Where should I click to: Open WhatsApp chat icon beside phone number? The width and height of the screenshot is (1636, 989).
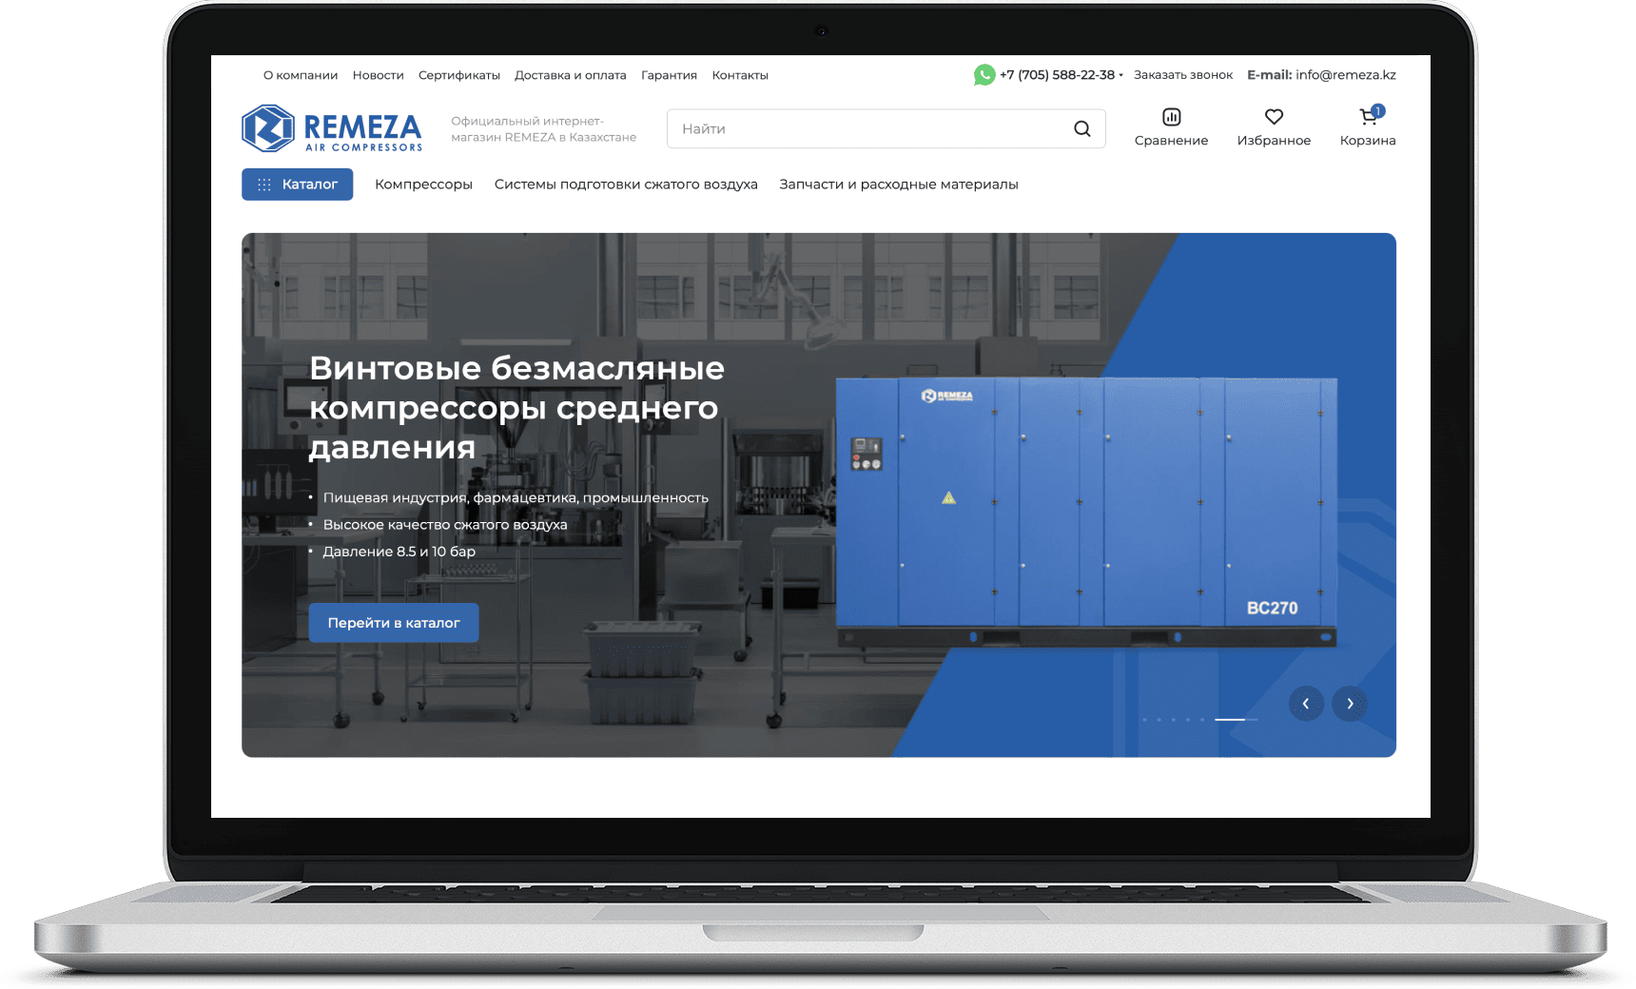(984, 74)
